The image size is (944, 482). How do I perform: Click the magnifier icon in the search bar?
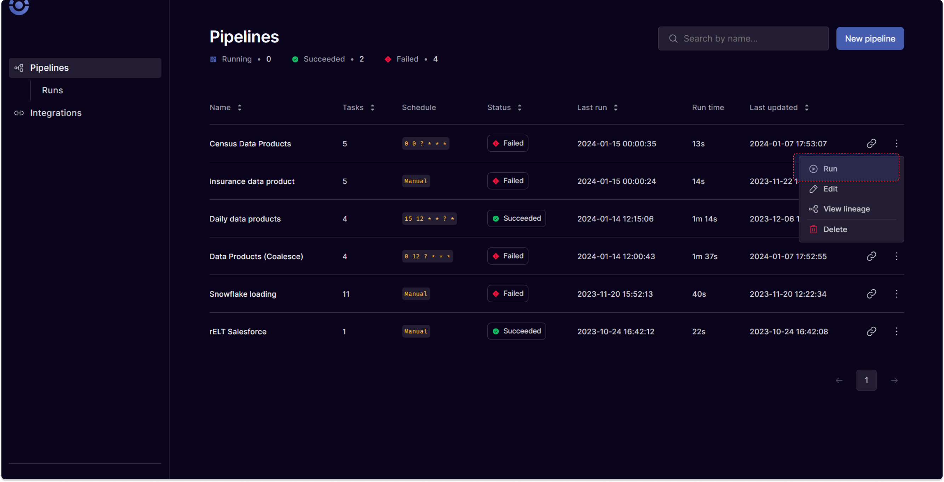tap(673, 39)
